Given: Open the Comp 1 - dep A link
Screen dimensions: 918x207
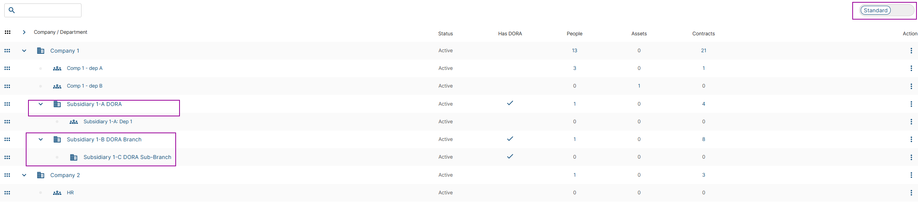Looking at the screenshot, I should tap(85, 68).
